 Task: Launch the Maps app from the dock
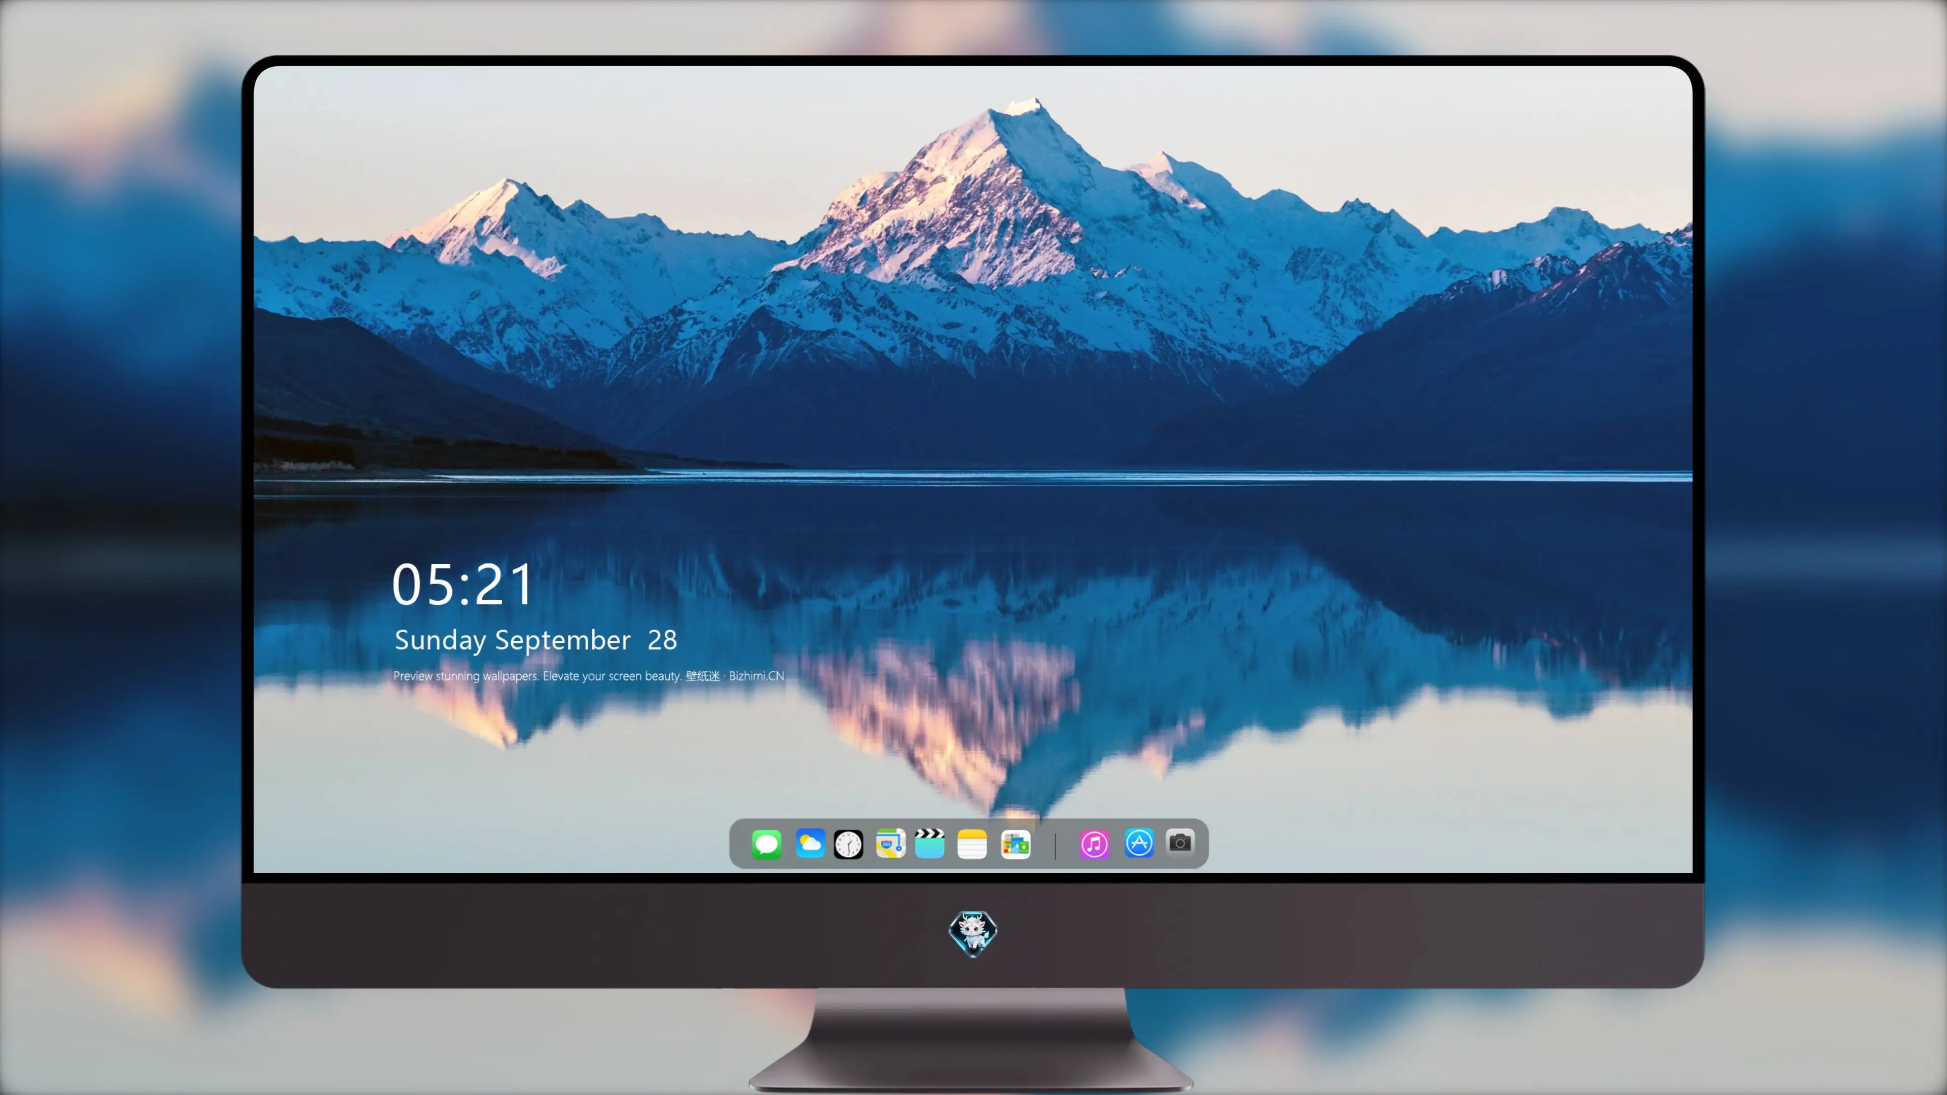click(890, 844)
